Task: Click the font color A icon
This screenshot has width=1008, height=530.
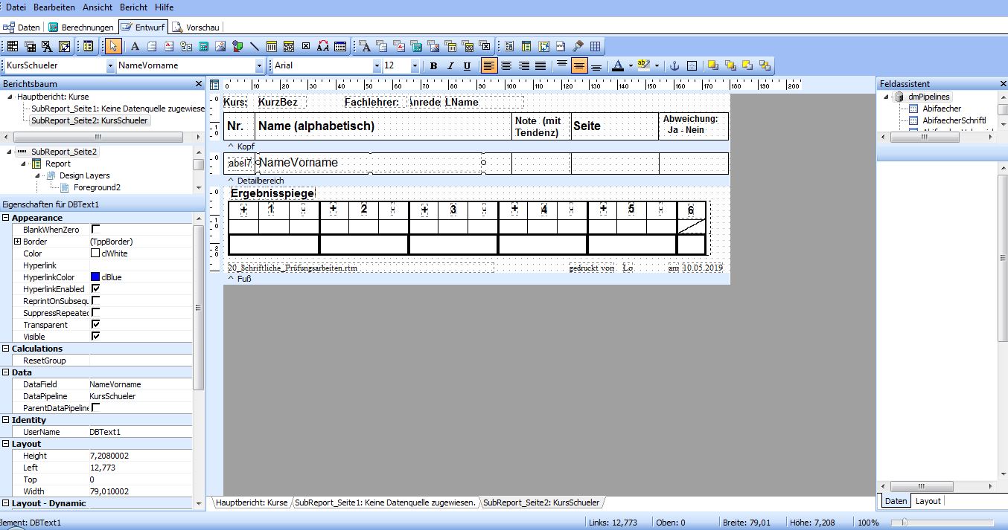Action: (x=617, y=66)
